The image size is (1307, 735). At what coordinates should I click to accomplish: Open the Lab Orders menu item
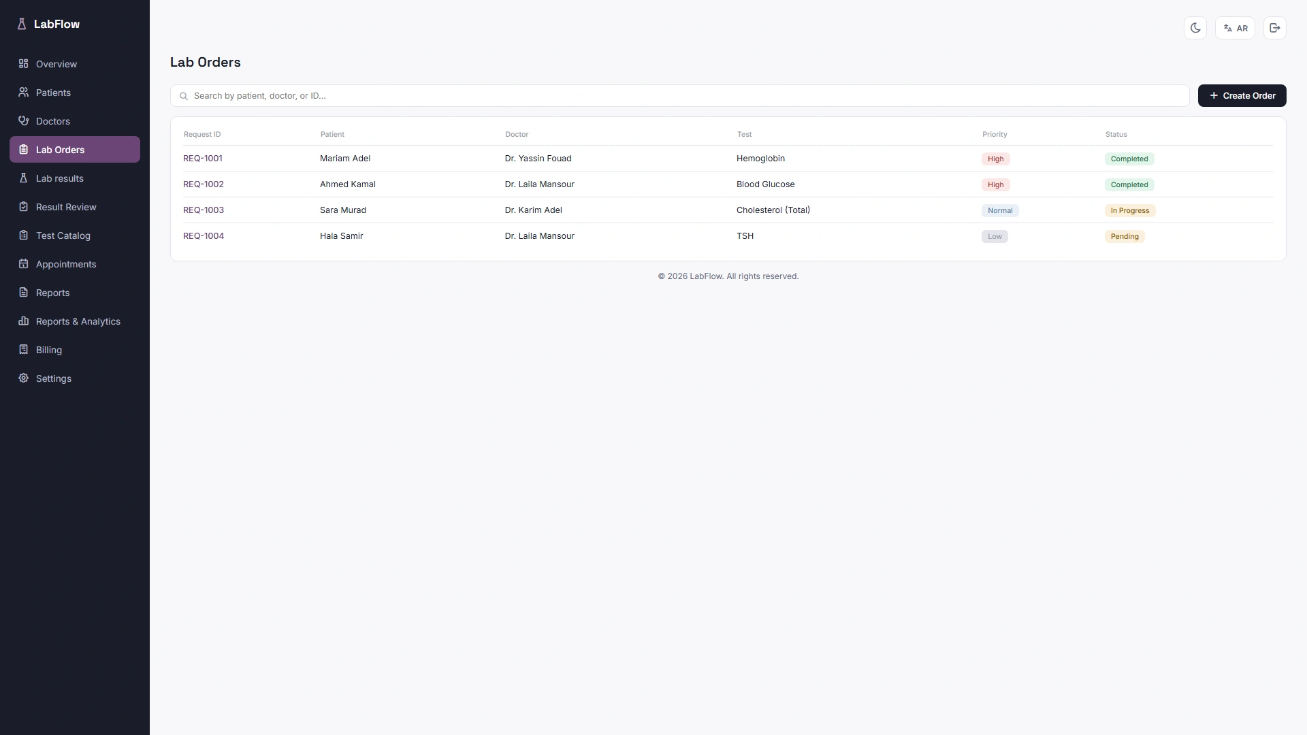[x=75, y=150]
